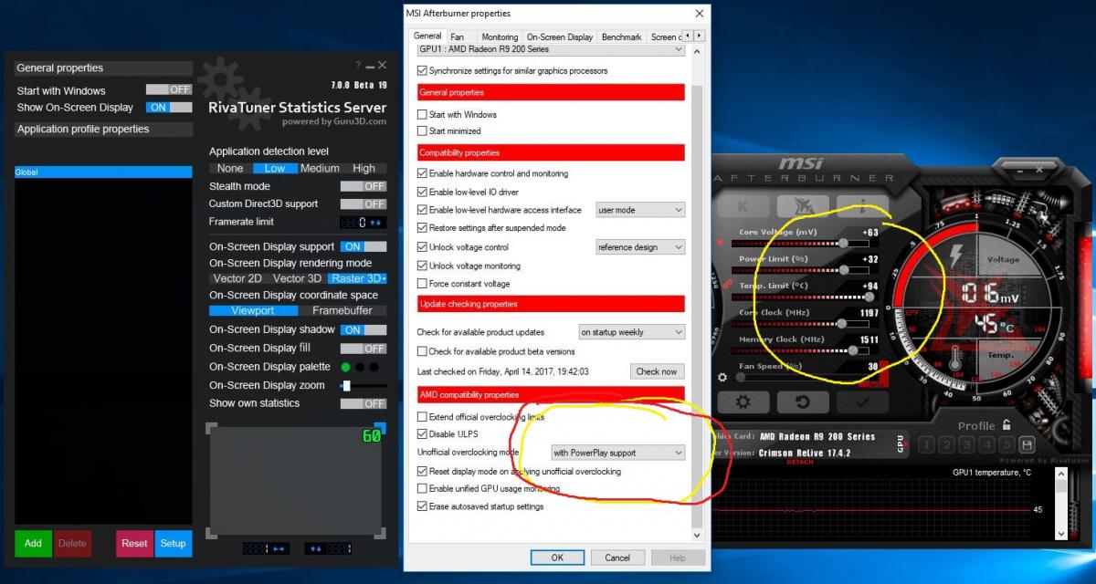Uncheck Unlock voltage monitoring
The width and height of the screenshot is (1096, 584).
click(422, 266)
